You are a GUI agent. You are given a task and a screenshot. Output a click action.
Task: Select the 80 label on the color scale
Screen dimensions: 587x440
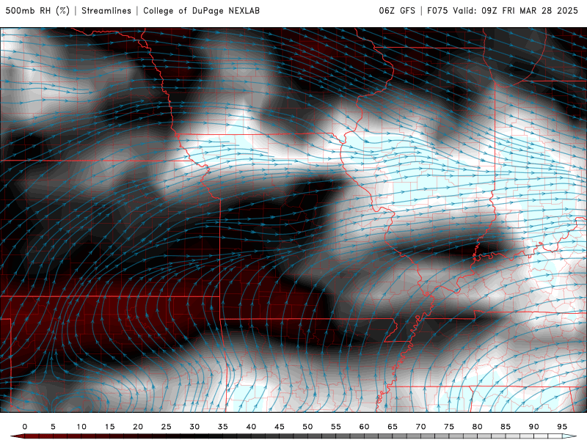click(478, 427)
